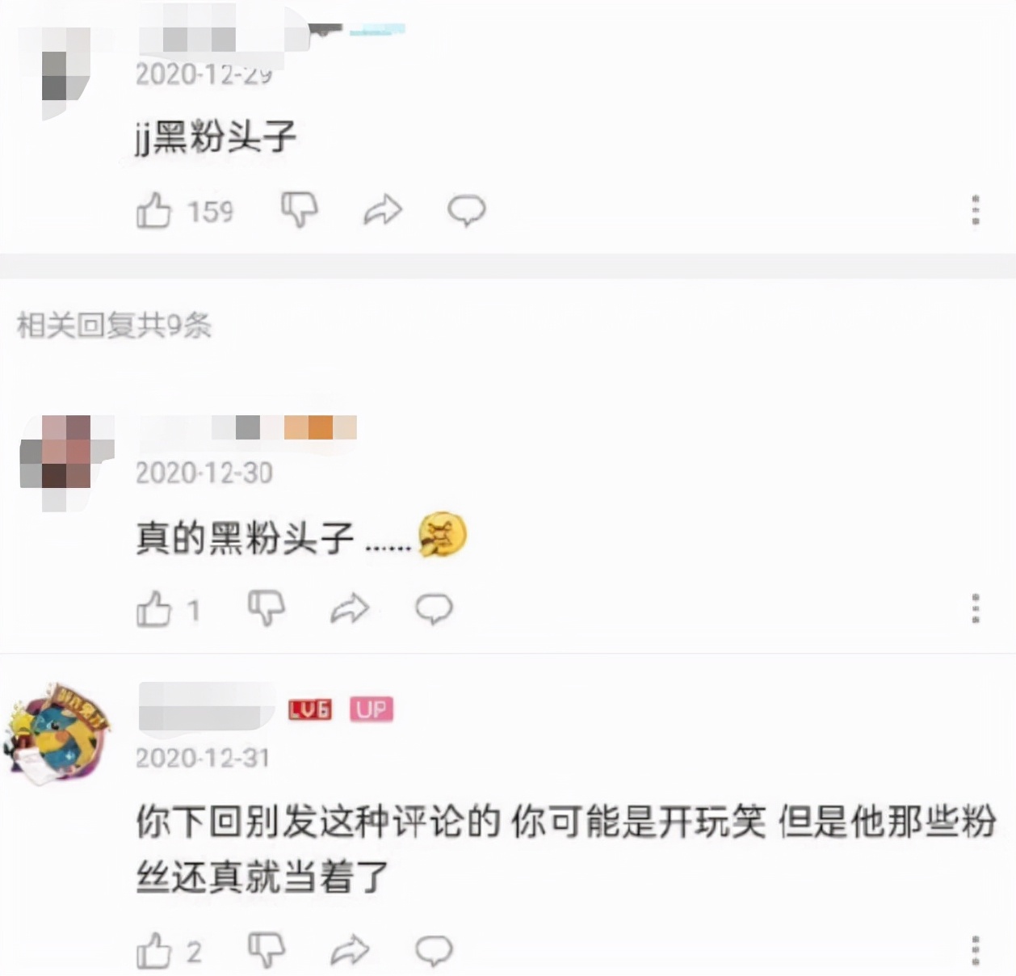Dislike the '真的黑粉头子' reply
Image resolution: width=1016 pixels, height=976 pixels.
(x=267, y=608)
